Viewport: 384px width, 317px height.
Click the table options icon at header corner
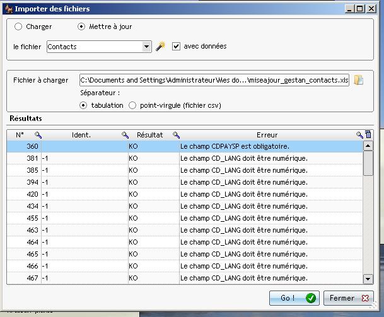tap(368, 134)
